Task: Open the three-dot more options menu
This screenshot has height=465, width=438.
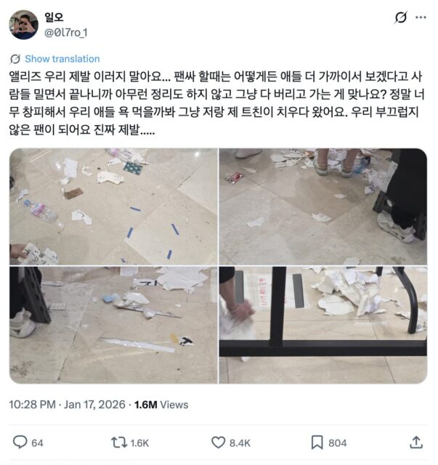Action: click(421, 17)
